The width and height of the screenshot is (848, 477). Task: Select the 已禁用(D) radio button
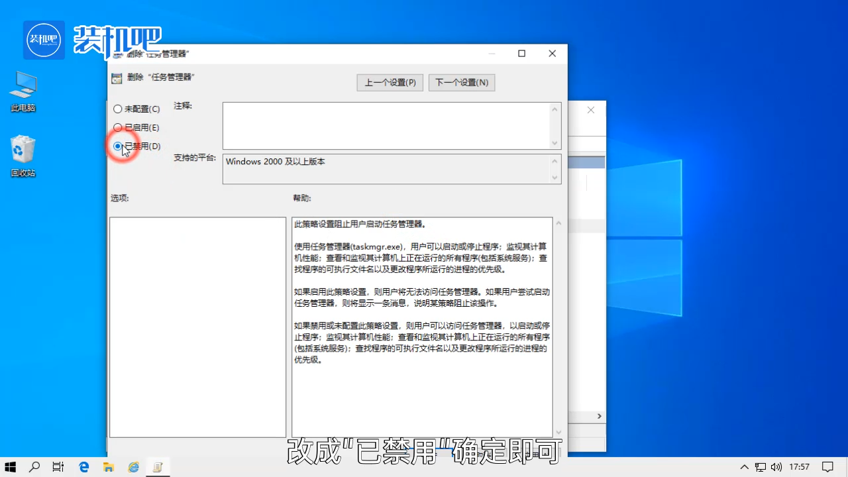pos(117,146)
